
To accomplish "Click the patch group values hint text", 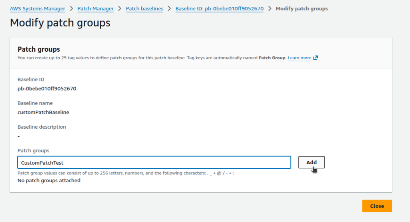I will 126,173.
